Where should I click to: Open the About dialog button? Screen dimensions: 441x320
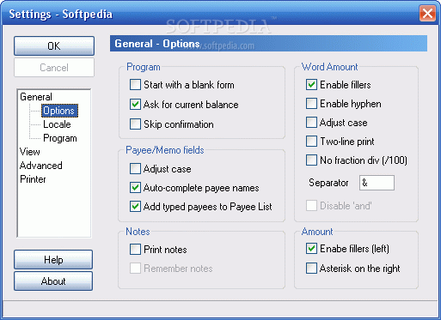[53, 281]
